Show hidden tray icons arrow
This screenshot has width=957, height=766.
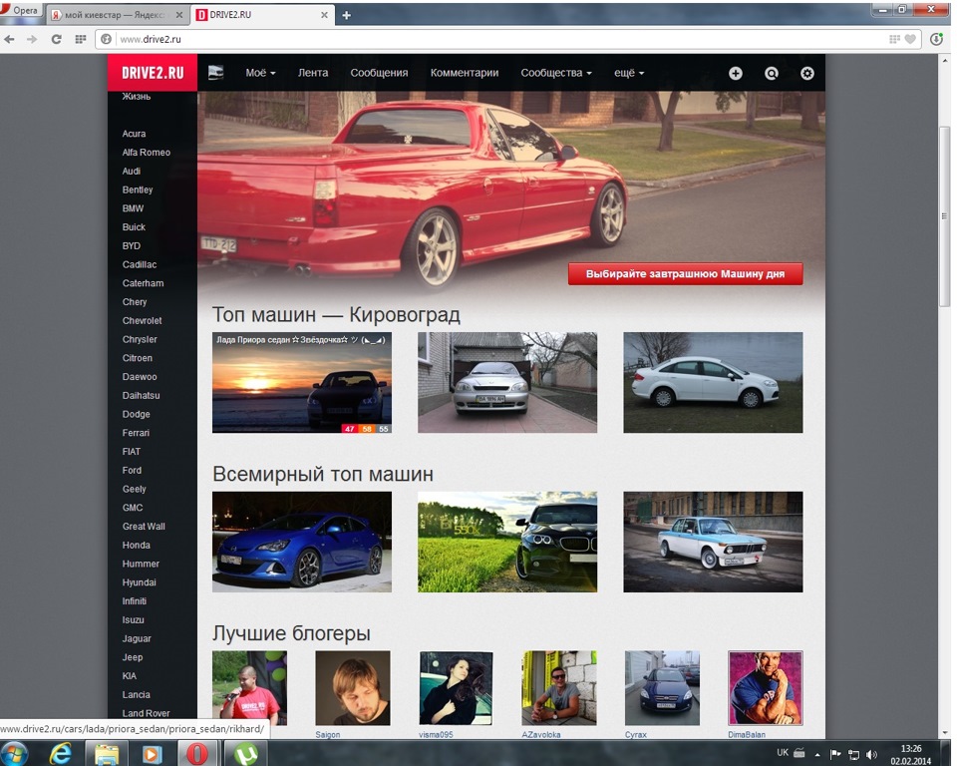pos(817,755)
